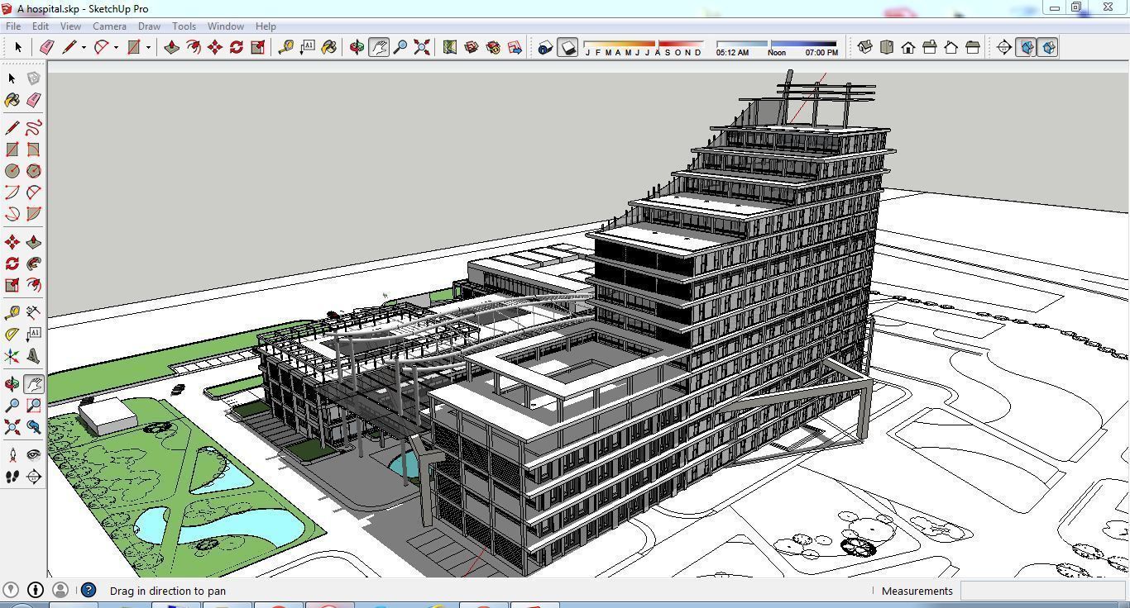Open the File menu
1130x608 pixels.
click(13, 26)
